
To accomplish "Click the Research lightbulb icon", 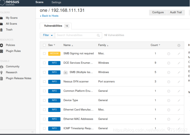I will (1, 72).
